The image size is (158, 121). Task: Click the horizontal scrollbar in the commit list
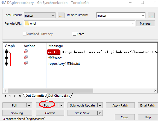(51, 90)
